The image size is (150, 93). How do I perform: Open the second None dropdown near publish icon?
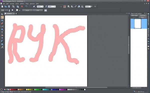[89, 6]
